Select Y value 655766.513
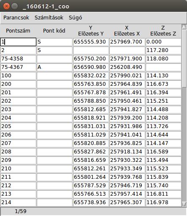This screenshot has width=187, height=216. 91,194
